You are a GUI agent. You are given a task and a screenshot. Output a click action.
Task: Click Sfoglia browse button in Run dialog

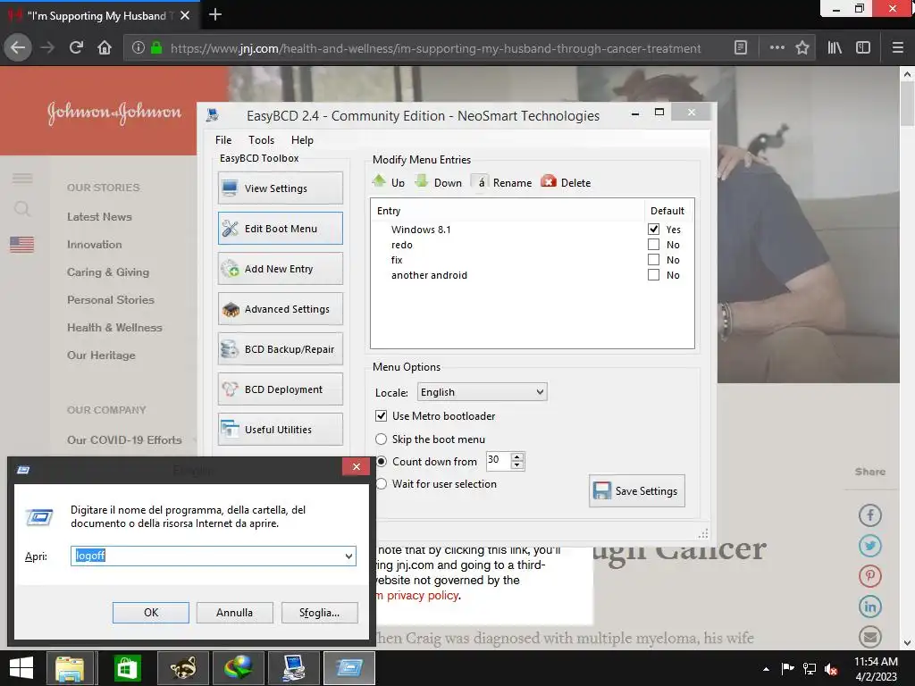(x=319, y=613)
